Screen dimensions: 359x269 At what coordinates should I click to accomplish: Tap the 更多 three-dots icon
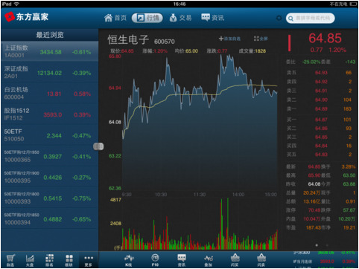point(89,260)
